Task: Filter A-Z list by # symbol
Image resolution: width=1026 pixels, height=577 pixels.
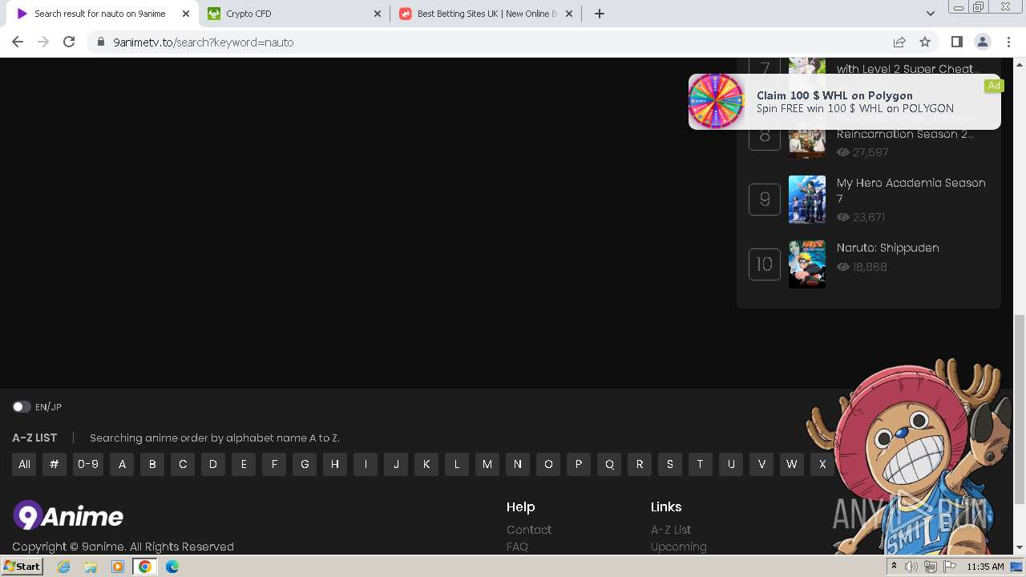Action: (54, 464)
